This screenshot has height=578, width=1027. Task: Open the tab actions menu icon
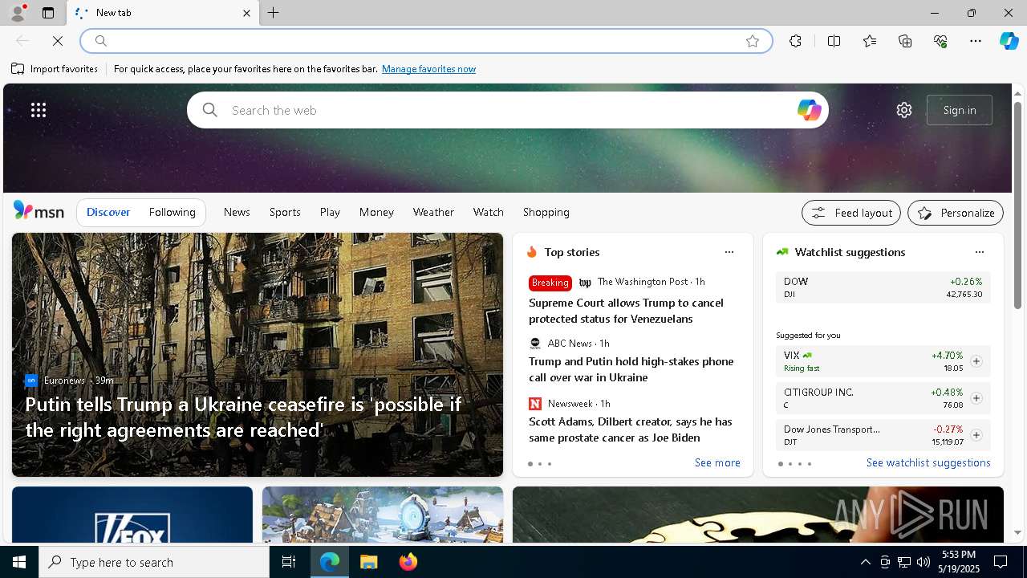[48, 13]
